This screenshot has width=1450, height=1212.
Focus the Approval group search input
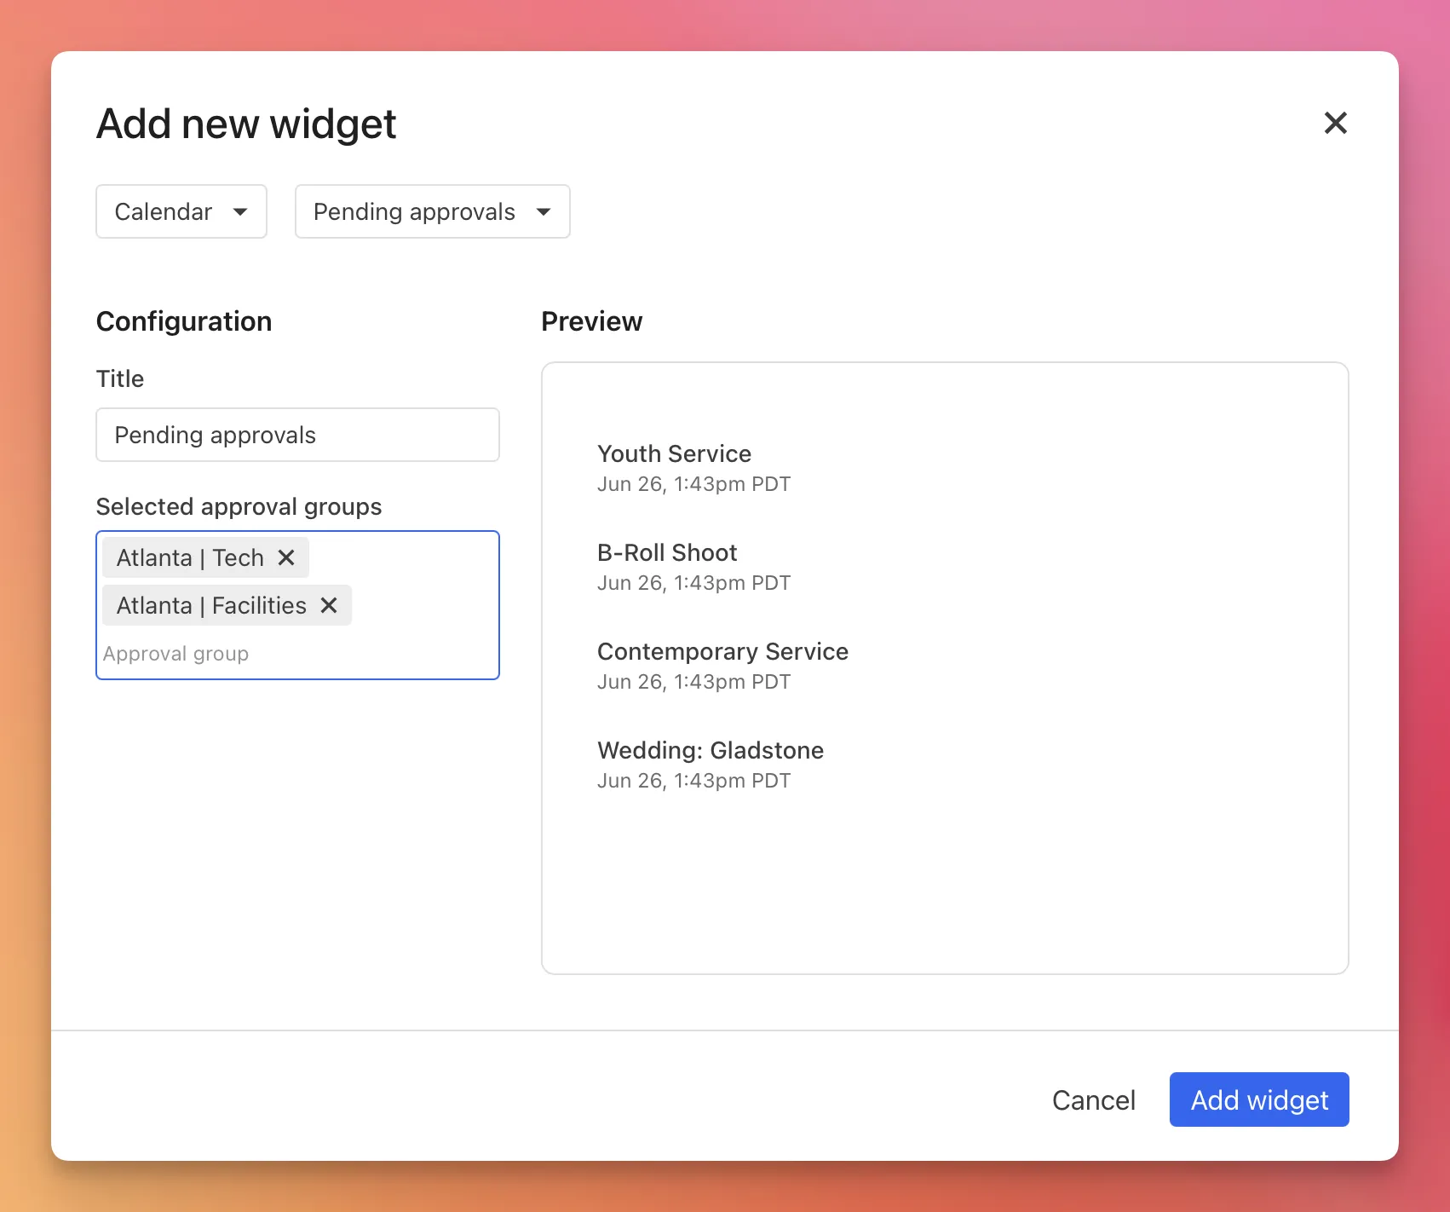tap(297, 654)
